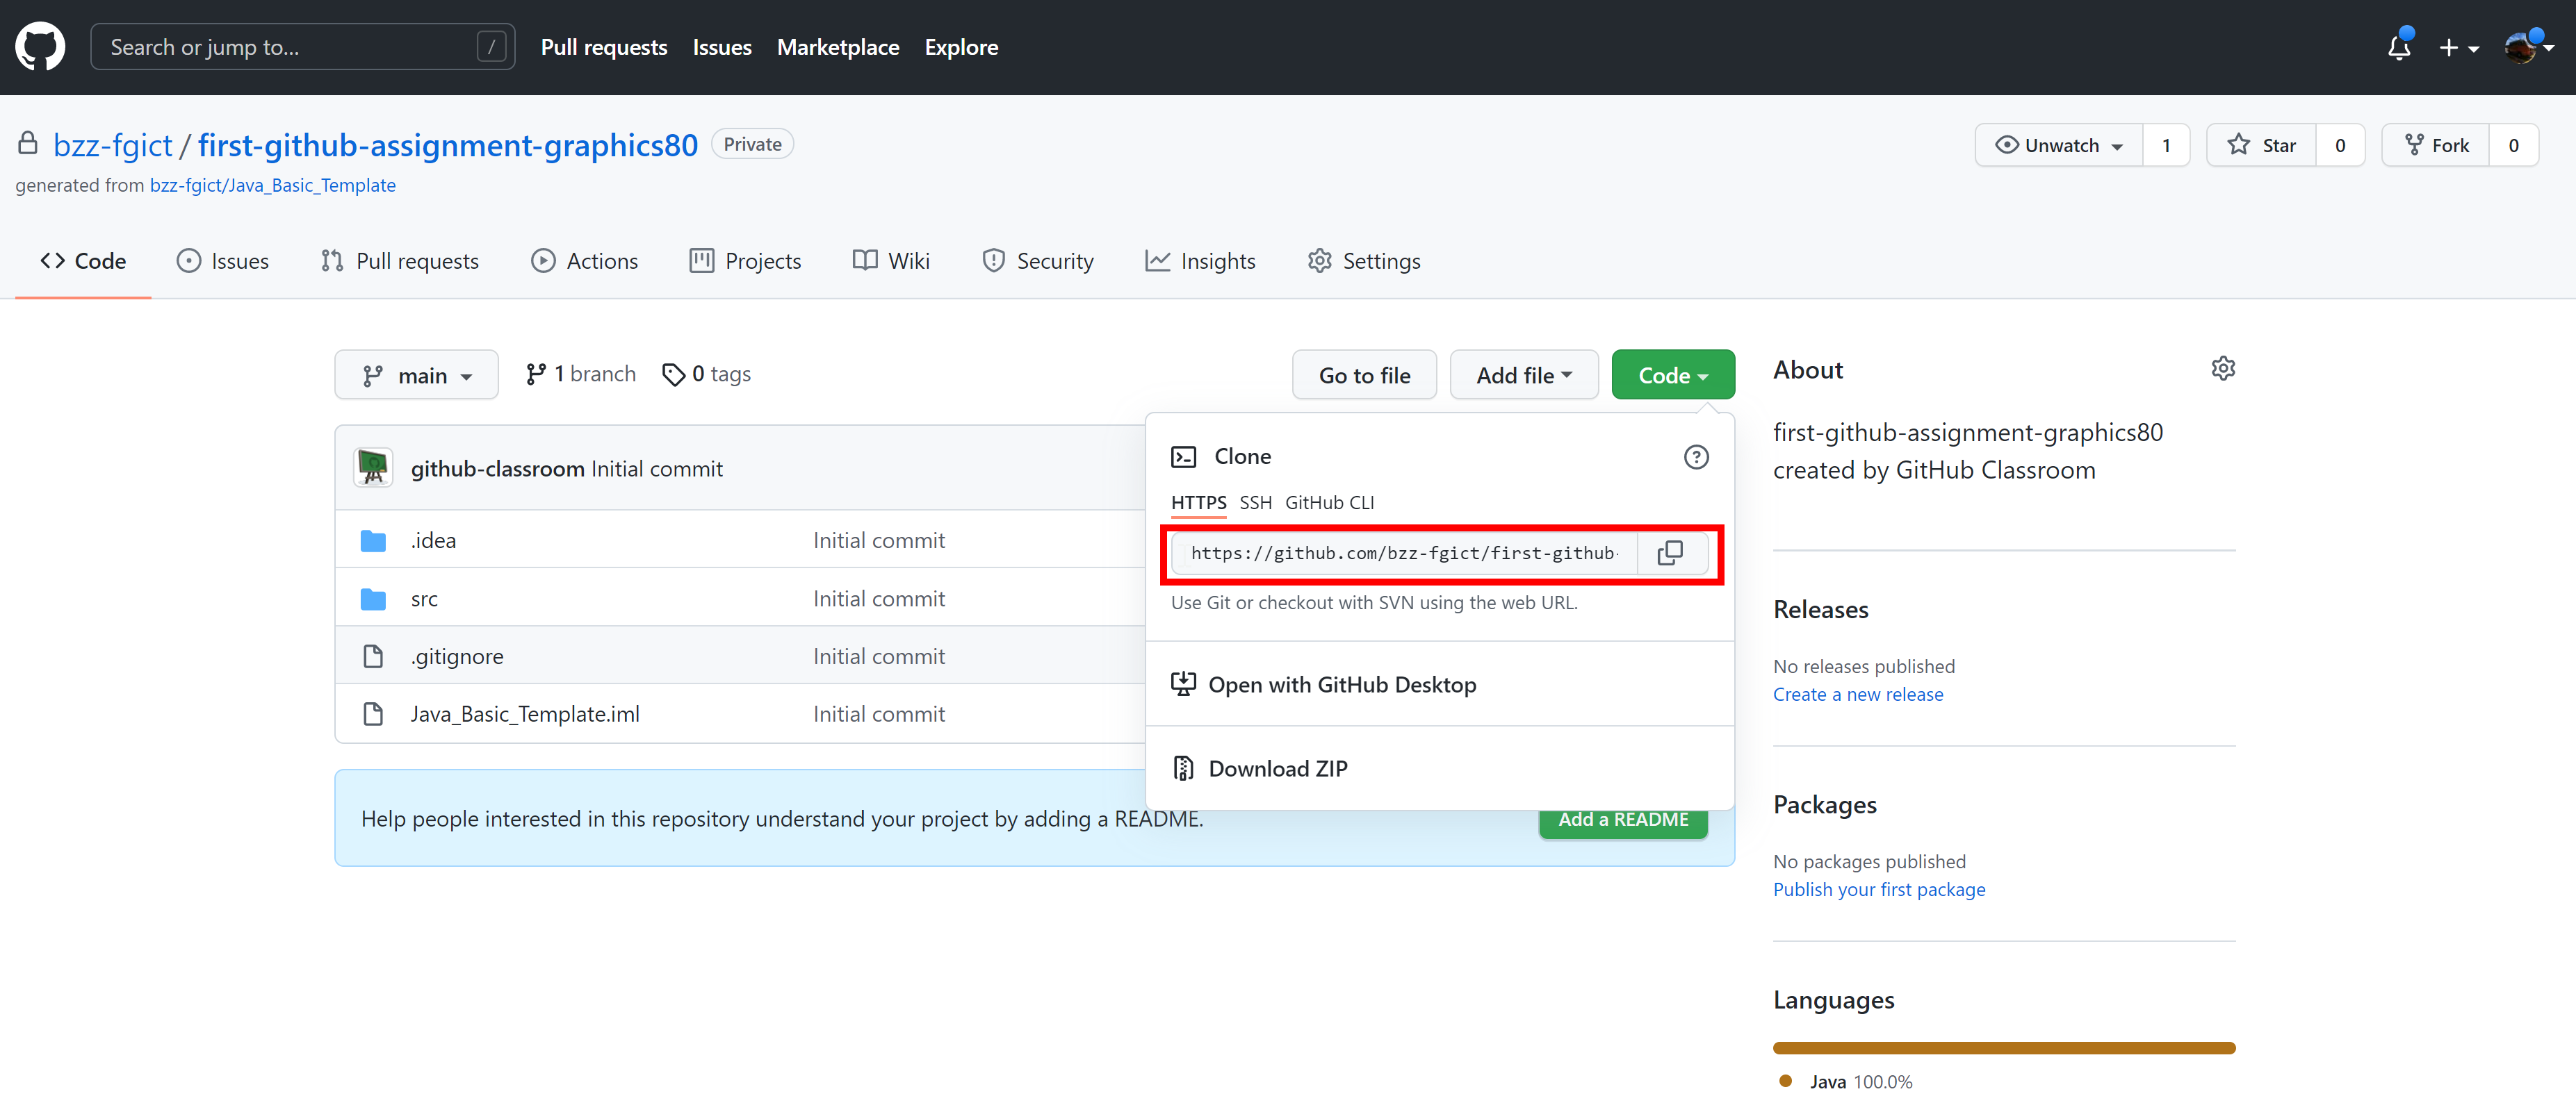Open the GitHub home logo
The width and height of the screenshot is (2576, 1103).
[40, 47]
